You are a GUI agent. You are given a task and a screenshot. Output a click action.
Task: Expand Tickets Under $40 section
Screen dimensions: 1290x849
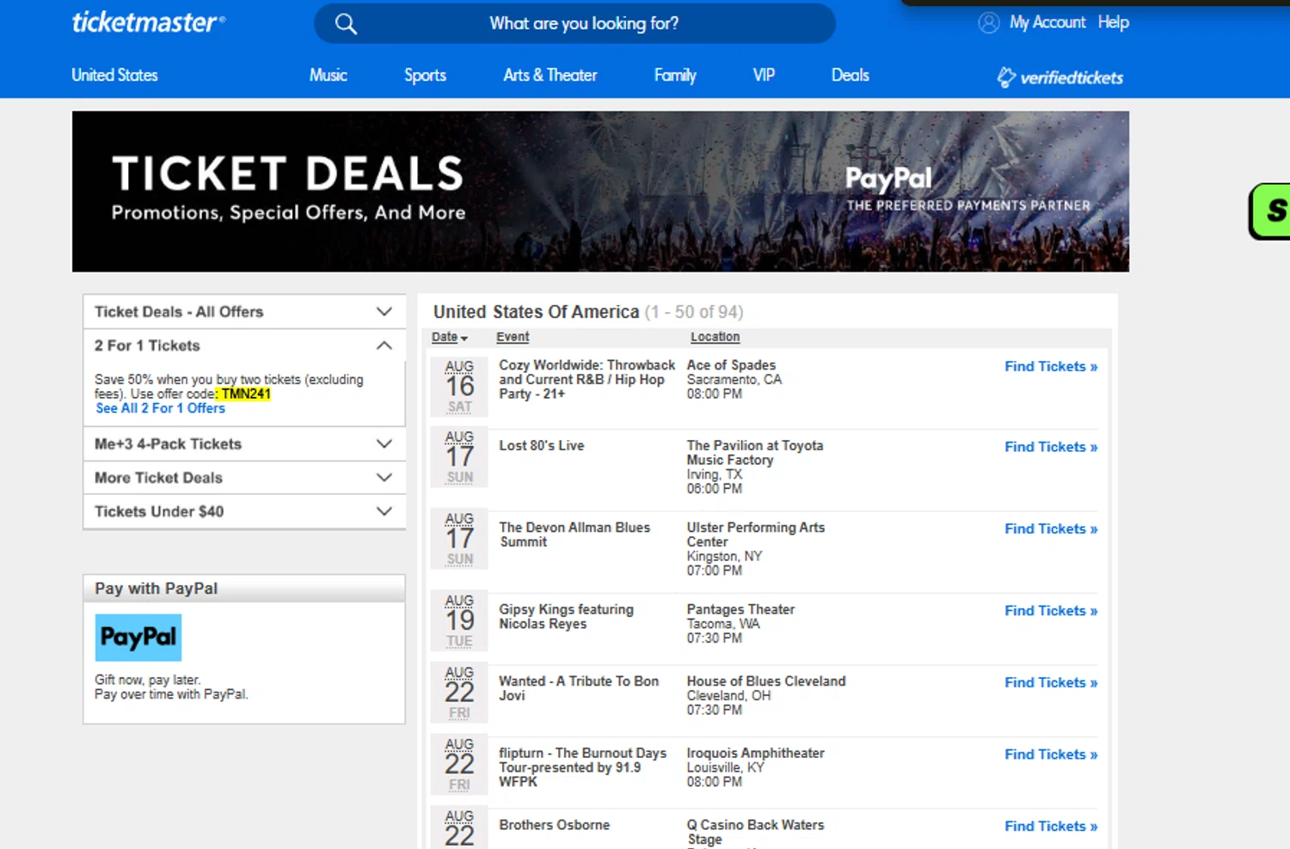244,511
